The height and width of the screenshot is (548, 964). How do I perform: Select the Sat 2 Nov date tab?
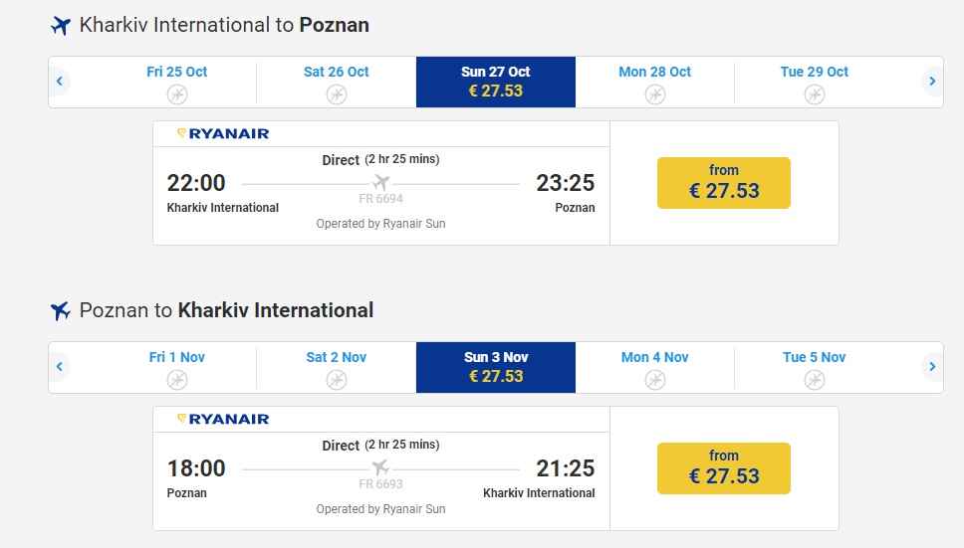337,367
